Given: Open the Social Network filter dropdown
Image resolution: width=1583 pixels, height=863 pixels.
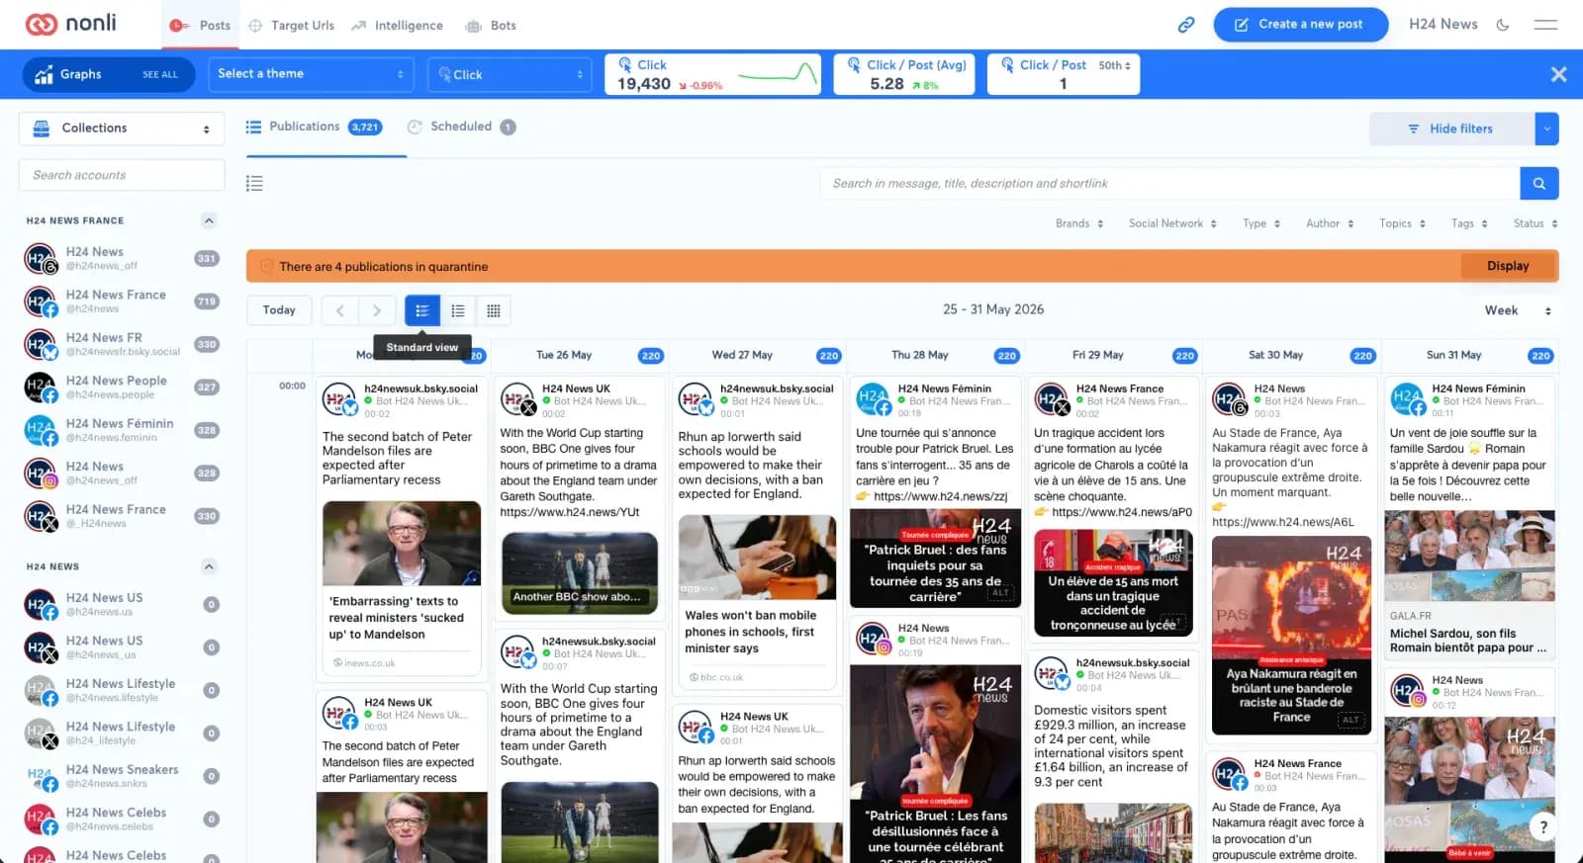Looking at the screenshot, I should pyautogui.click(x=1172, y=223).
